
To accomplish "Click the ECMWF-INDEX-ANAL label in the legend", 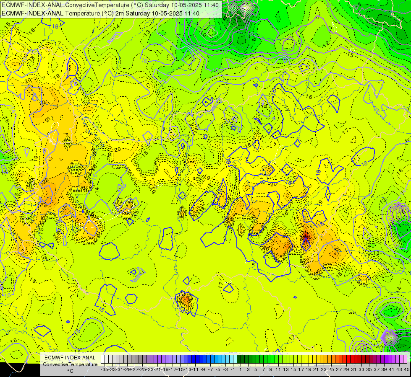I will pos(70,358).
